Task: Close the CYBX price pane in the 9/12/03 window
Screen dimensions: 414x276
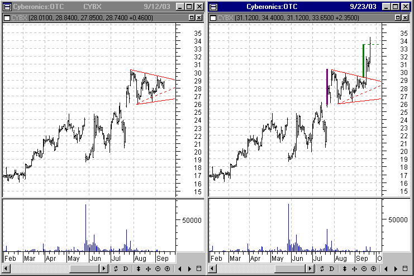Action: [199, 18]
